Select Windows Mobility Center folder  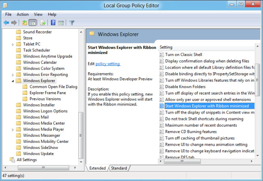click(x=46, y=141)
